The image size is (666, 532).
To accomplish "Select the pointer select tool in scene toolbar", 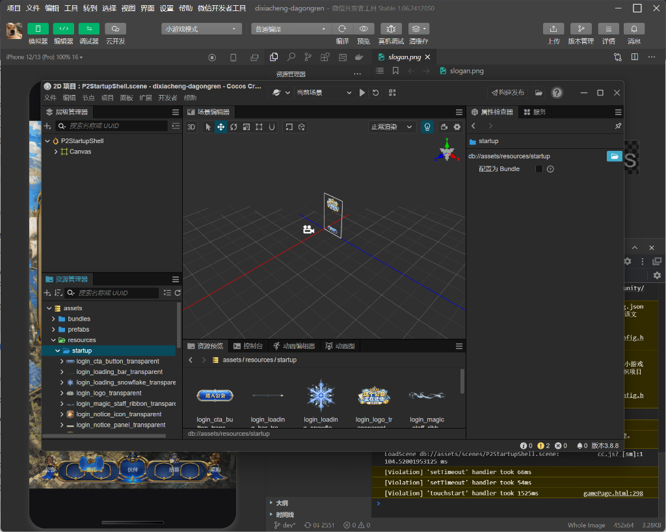I will tap(208, 127).
